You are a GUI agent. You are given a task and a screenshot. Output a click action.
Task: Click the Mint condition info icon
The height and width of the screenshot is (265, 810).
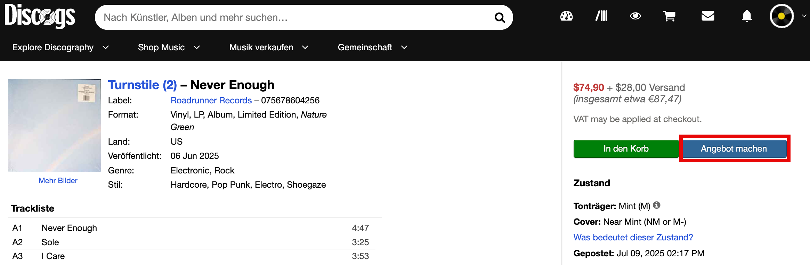(x=656, y=205)
